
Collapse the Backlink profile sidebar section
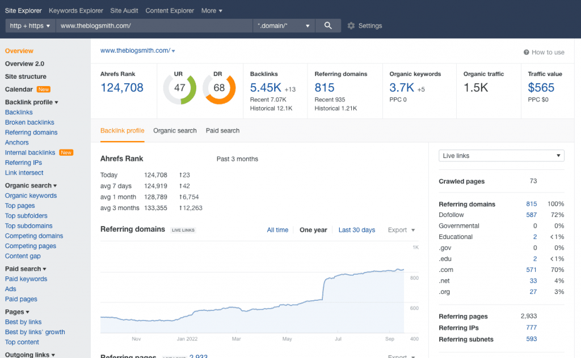coord(32,102)
